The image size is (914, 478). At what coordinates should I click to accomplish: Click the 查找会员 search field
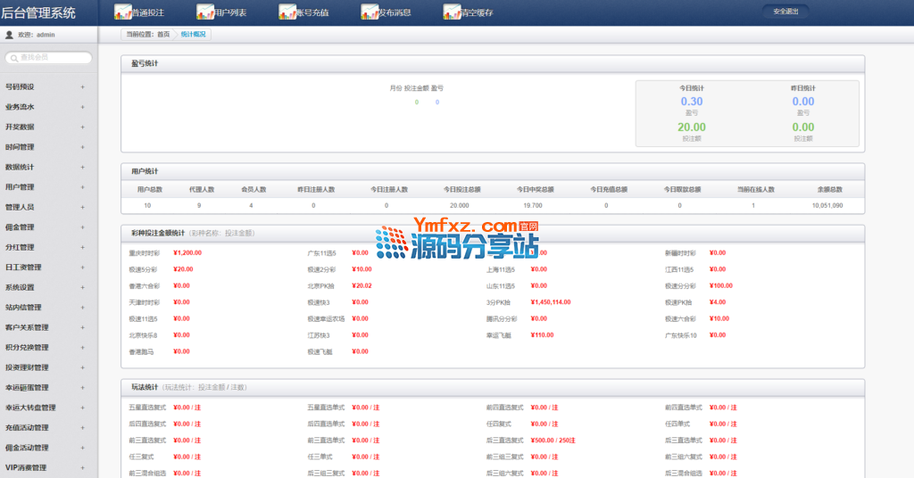(54, 58)
